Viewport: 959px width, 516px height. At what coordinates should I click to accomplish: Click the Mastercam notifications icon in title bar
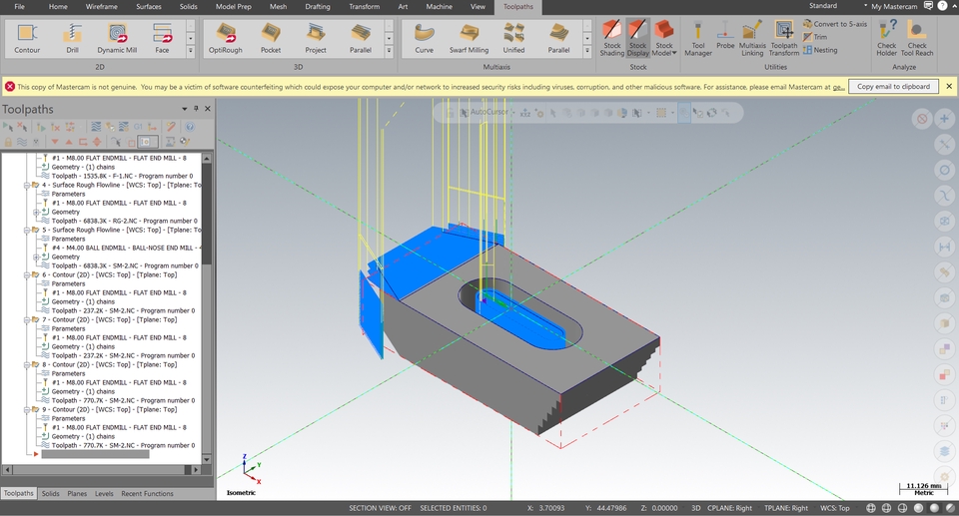click(928, 6)
